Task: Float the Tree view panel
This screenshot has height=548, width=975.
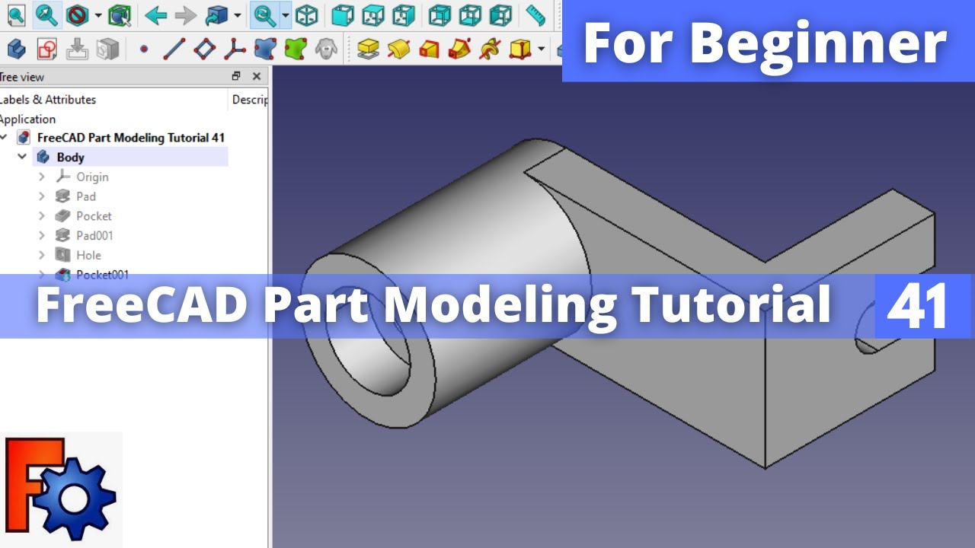Action: 237,76
